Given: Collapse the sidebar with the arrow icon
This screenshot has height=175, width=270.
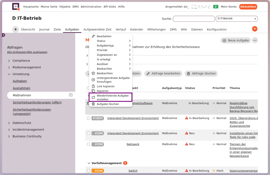Looking at the screenshot, I should click(x=3, y=35).
